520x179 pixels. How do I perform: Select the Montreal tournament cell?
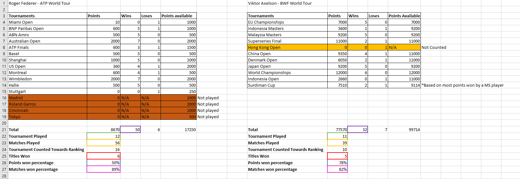click(48, 72)
